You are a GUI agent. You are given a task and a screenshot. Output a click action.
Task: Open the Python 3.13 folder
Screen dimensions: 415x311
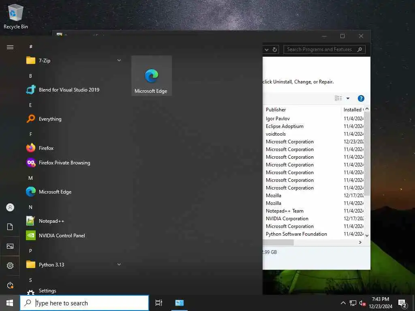click(x=74, y=264)
